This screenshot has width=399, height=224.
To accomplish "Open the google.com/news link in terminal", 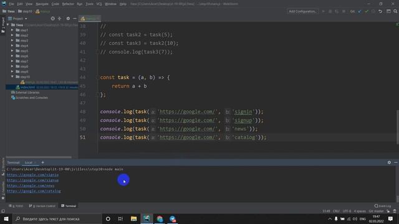I will click(x=31, y=185).
